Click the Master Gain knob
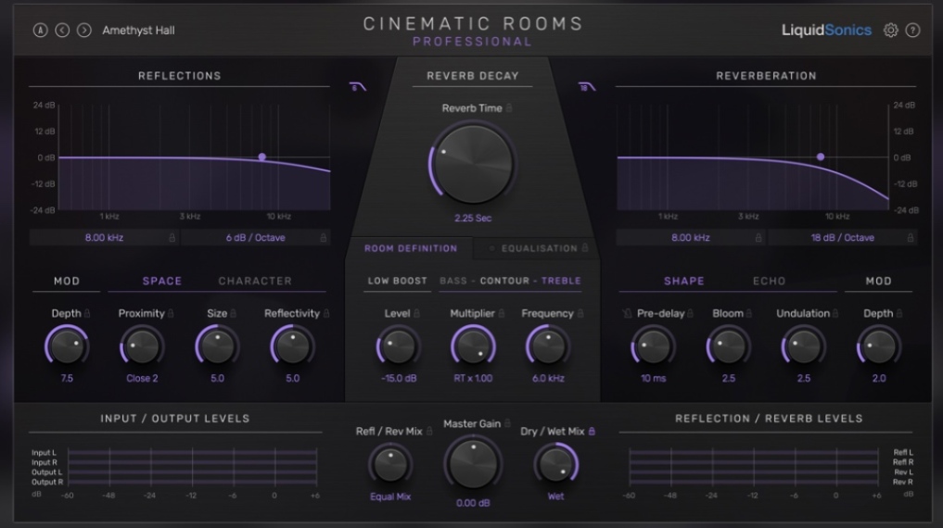The image size is (943, 528). click(x=473, y=464)
